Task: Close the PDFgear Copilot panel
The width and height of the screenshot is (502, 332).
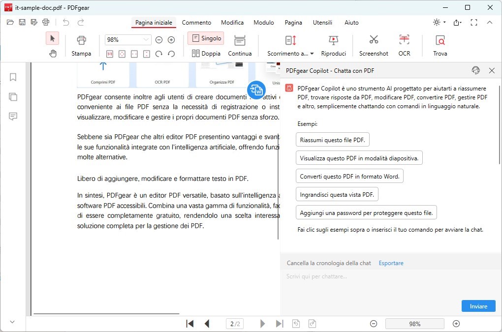Action: tap(492, 70)
